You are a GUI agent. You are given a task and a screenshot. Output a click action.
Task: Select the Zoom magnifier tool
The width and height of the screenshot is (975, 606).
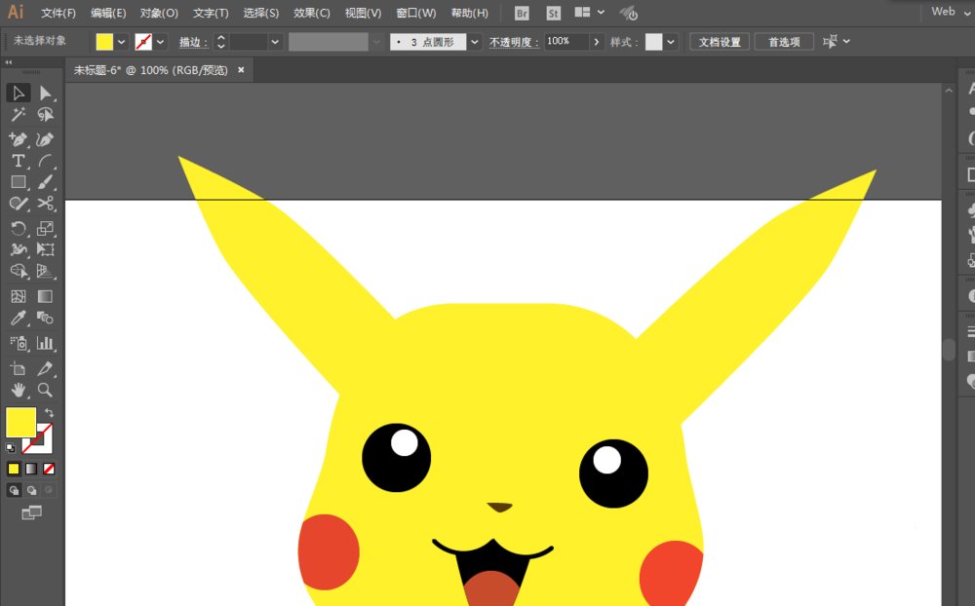tap(45, 390)
